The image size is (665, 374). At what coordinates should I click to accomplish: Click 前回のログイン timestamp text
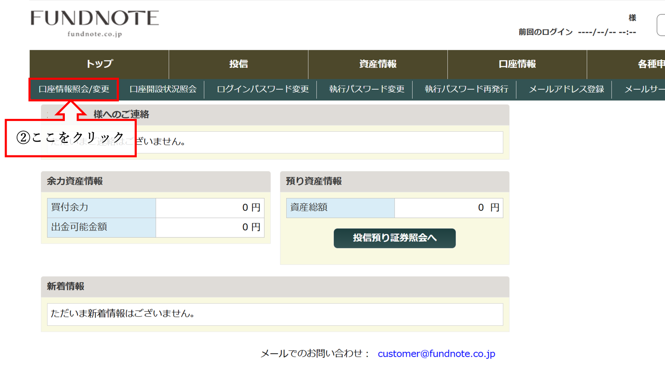pyautogui.click(x=577, y=32)
